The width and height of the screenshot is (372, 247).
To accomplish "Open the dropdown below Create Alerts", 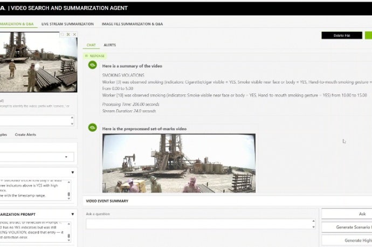I will [37, 157].
